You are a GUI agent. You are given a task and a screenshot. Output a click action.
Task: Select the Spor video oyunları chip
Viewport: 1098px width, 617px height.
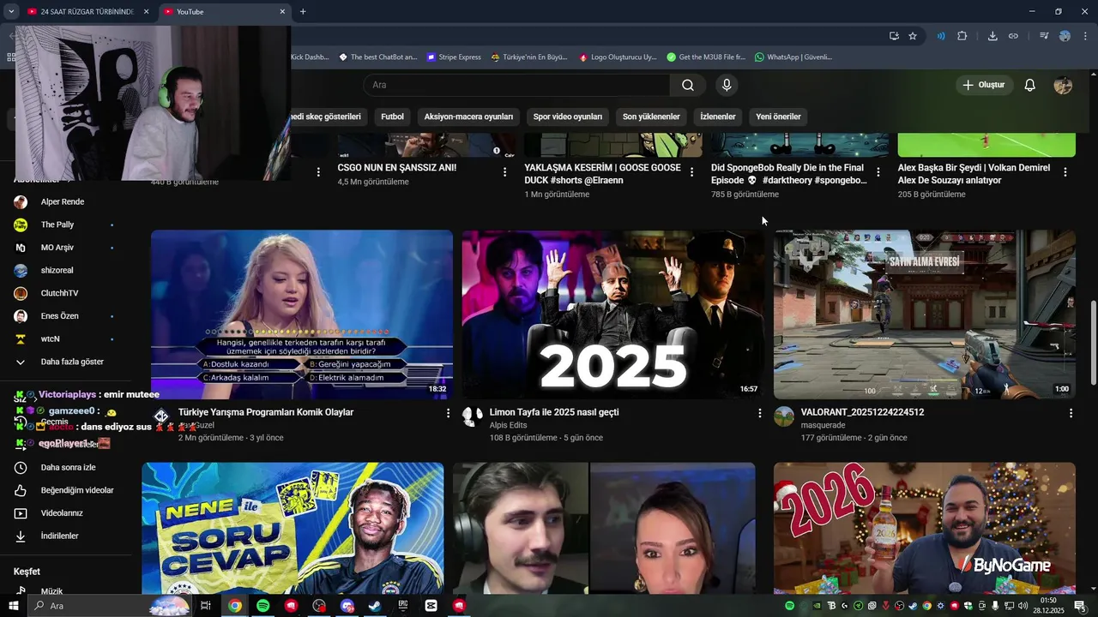568,117
